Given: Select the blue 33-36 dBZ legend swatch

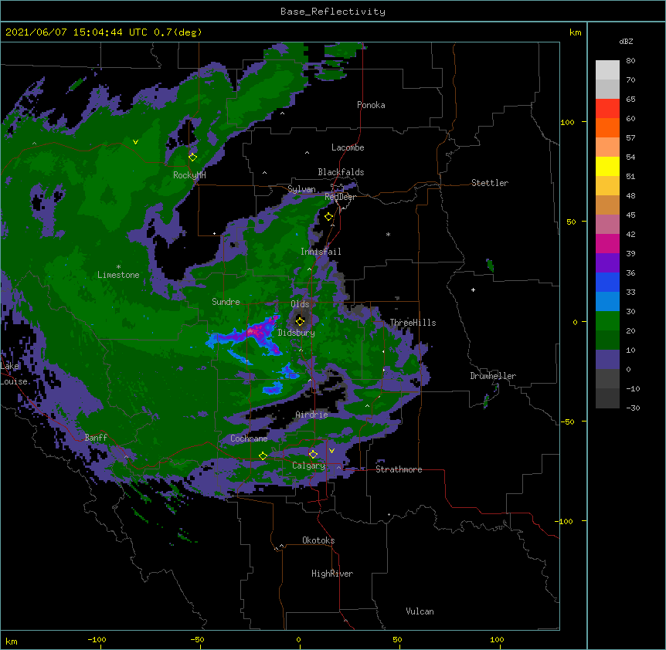Looking at the screenshot, I should (607, 282).
